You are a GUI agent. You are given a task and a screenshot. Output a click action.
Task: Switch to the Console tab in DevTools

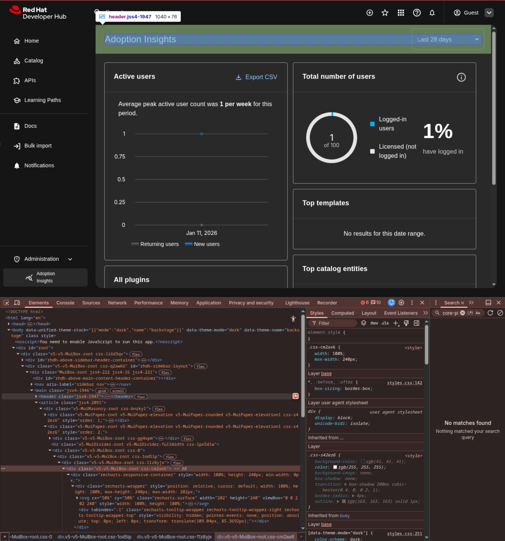(x=65, y=303)
